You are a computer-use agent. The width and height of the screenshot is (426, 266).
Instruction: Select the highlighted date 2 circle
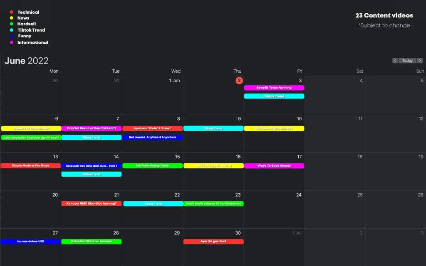(239, 81)
